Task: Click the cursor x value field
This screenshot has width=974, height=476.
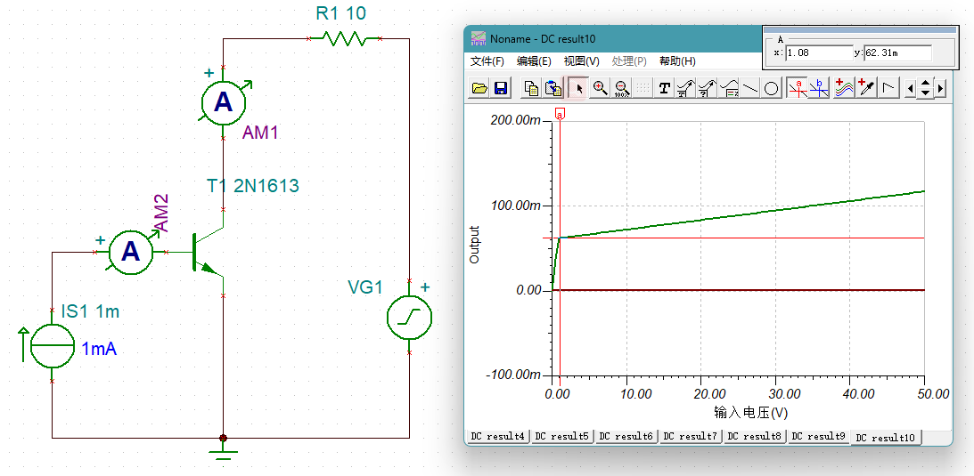Action: point(818,53)
